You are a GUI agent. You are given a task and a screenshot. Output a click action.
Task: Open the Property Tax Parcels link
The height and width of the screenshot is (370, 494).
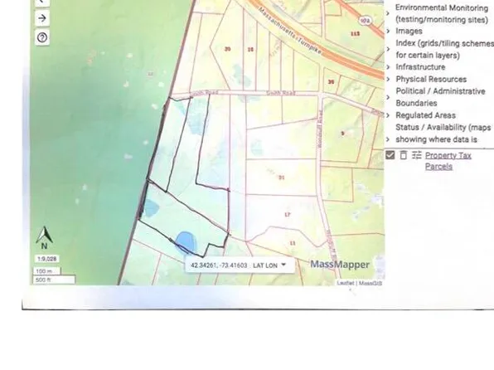(448, 161)
